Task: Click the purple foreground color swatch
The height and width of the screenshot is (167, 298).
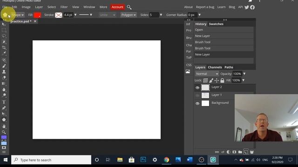Action: (4, 137)
